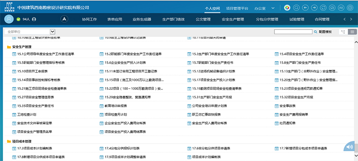The width and height of the screenshot is (358, 161).
Task: Open 表单应用 menu
Action: pyautogui.click(x=115, y=19)
